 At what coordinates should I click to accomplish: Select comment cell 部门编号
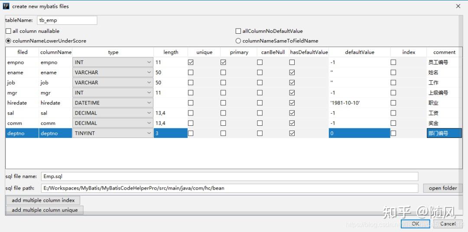445,133
